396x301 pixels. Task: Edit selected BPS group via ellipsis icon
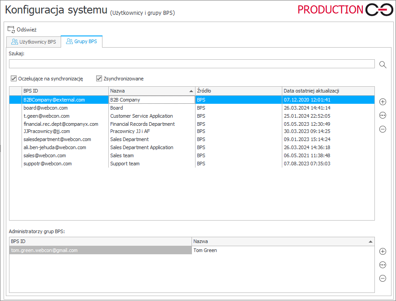(383, 115)
